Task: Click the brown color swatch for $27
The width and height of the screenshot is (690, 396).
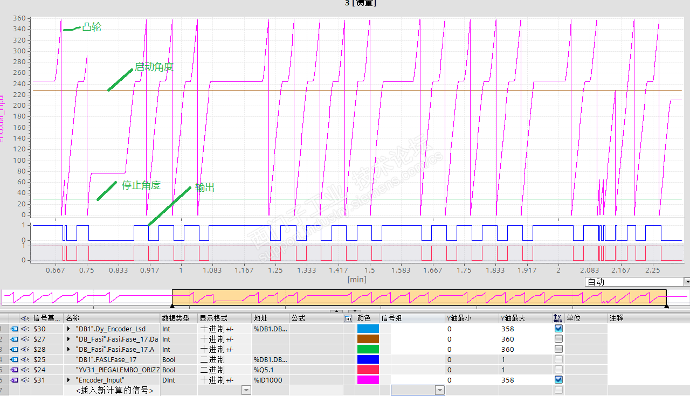Action: [x=368, y=339]
